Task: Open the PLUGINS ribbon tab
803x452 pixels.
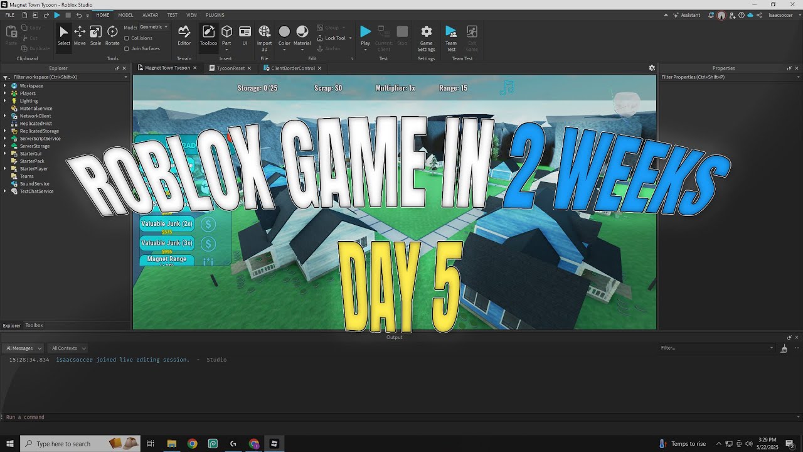Action: coord(215,15)
